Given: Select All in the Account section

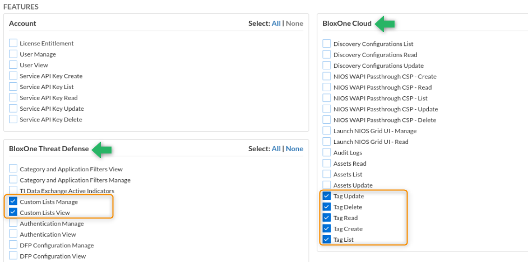Looking at the screenshot, I should pos(276,24).
